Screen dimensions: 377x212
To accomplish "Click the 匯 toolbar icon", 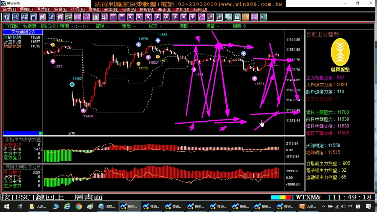I will coord(95,17).
